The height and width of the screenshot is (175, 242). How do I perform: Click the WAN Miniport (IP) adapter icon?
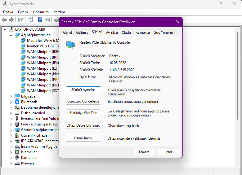point(23,57)
